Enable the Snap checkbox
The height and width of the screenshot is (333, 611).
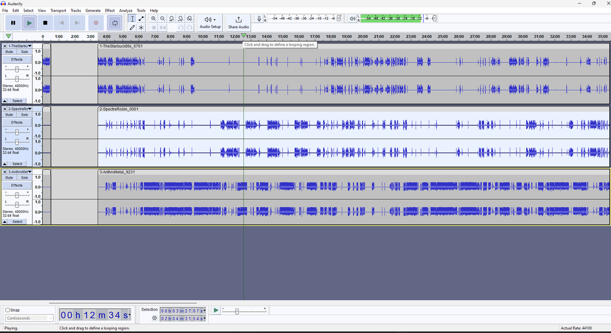click(8, 310)
